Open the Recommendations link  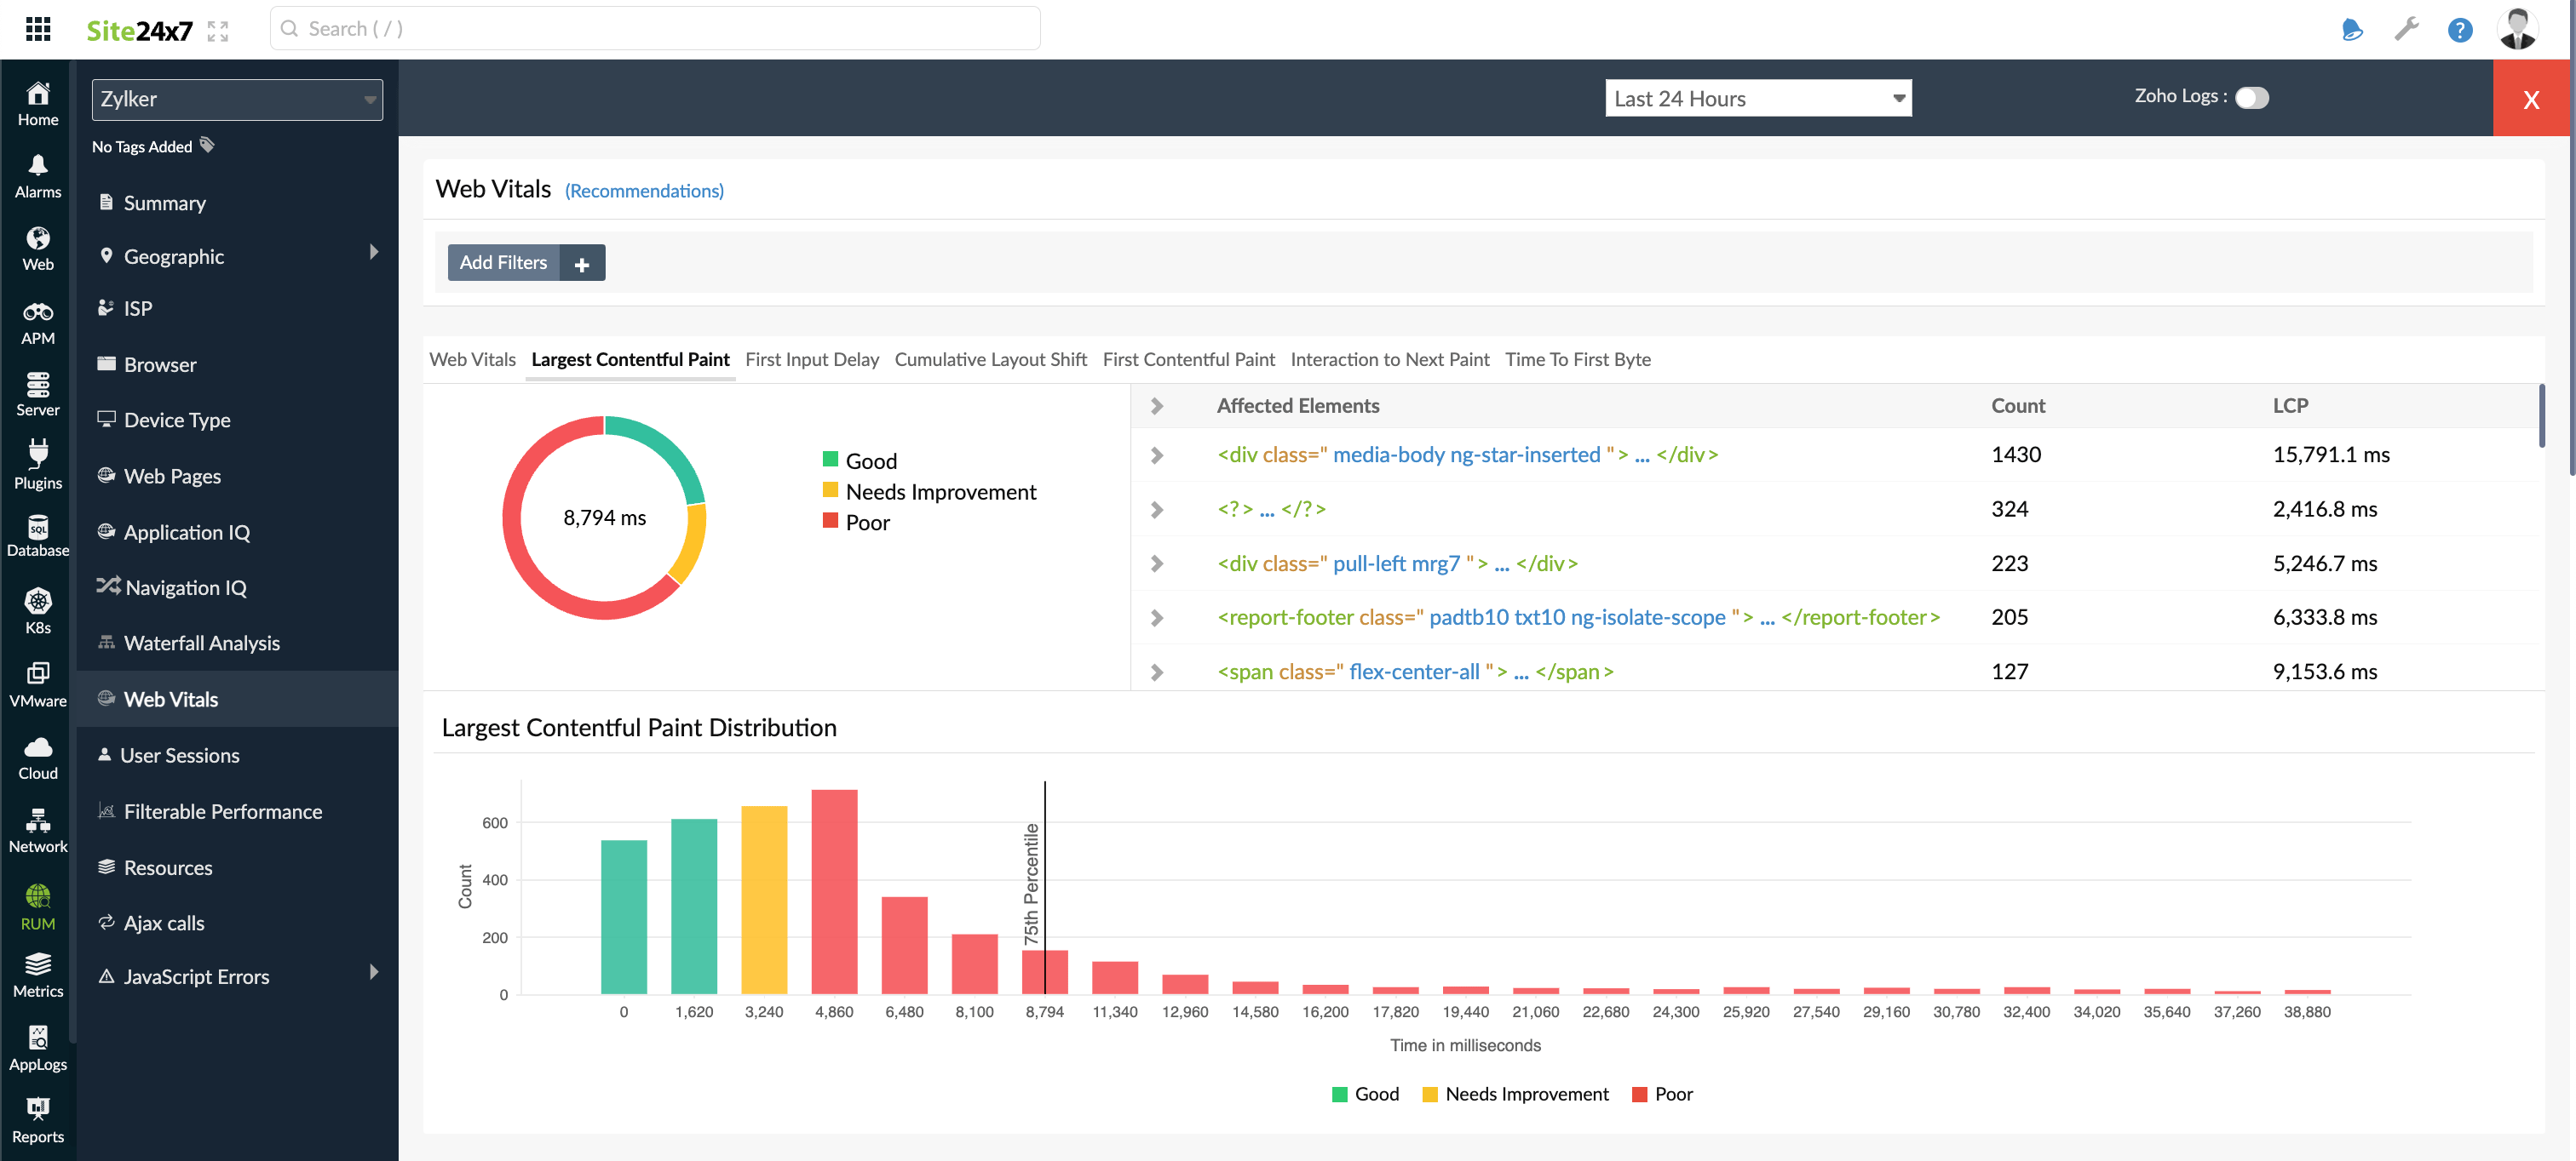[644, 191]
